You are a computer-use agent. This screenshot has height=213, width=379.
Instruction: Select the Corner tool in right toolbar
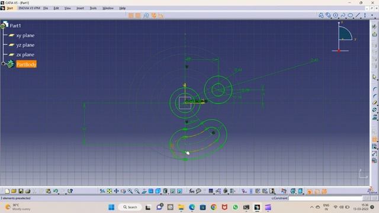[x=374, y=89]
